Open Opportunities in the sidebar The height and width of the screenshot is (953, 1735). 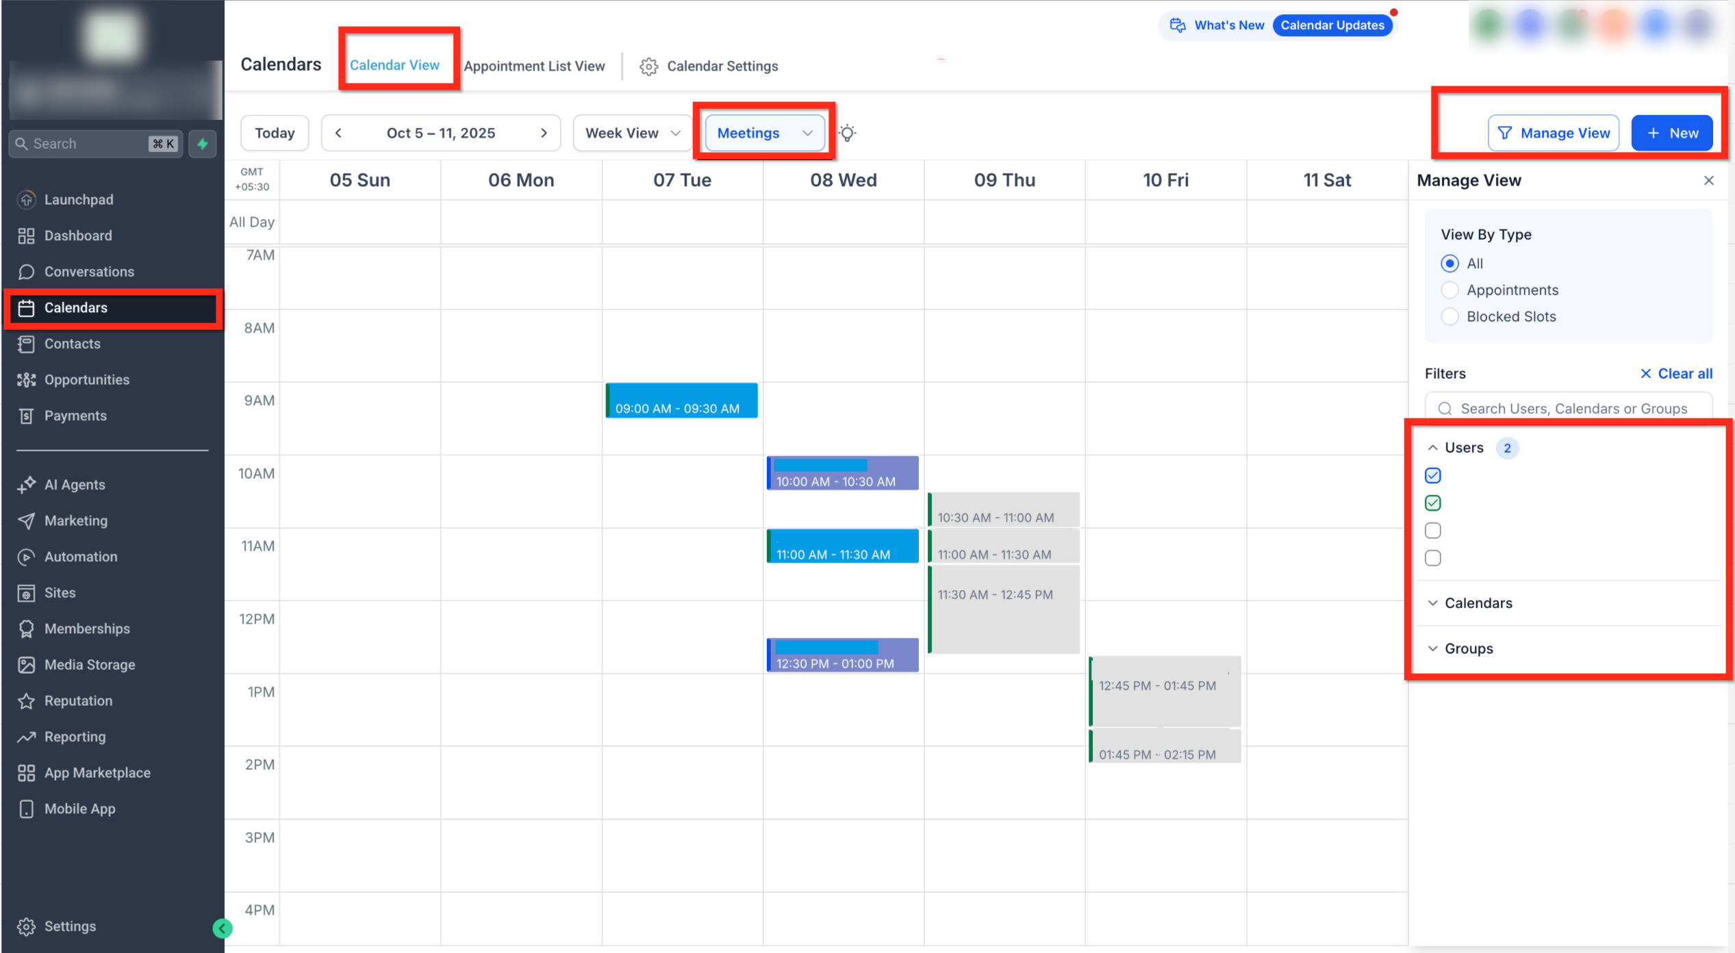86,380
